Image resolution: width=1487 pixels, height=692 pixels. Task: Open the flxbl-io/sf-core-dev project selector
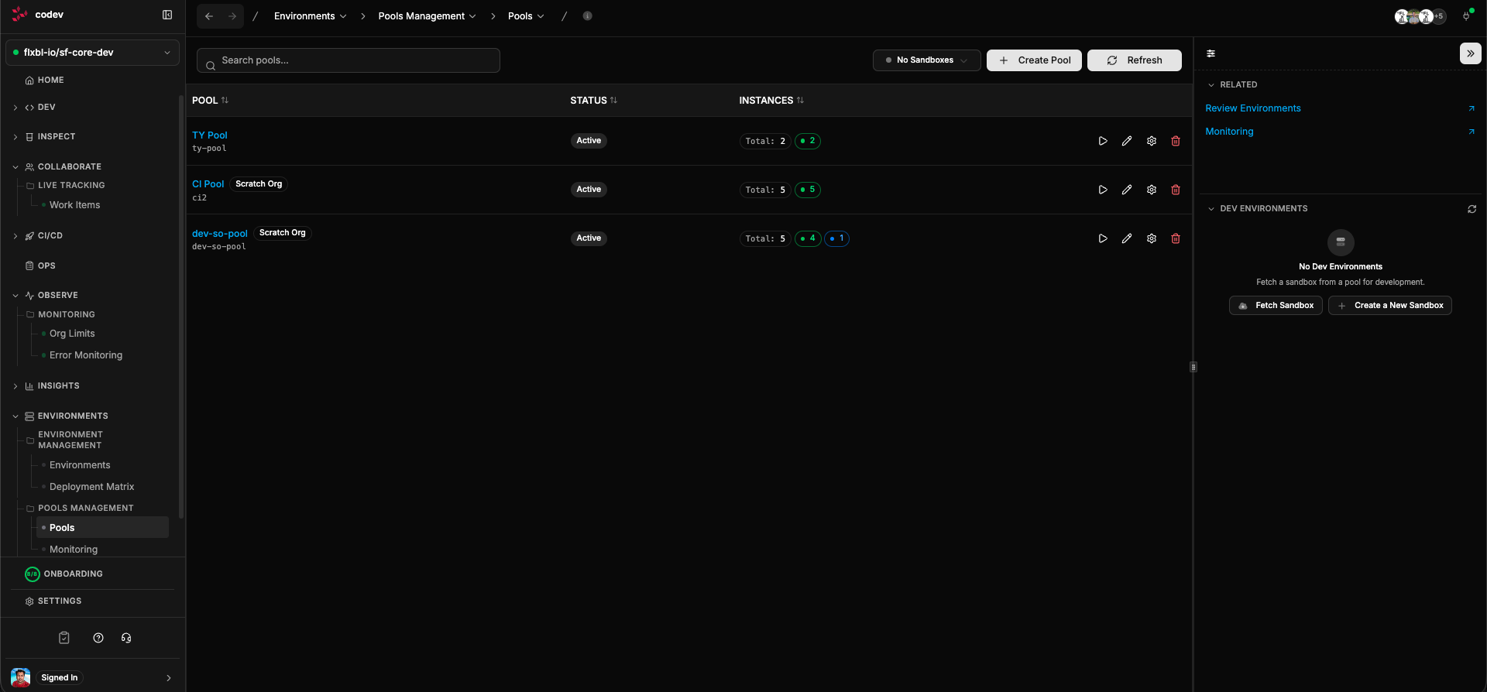[x=92, y=53]
